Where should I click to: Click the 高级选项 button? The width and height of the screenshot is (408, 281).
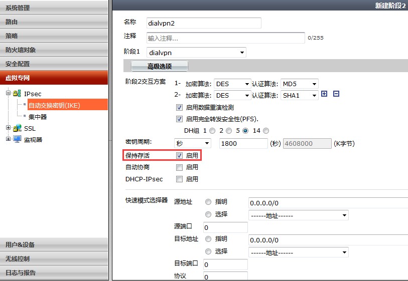click(159, 66)
